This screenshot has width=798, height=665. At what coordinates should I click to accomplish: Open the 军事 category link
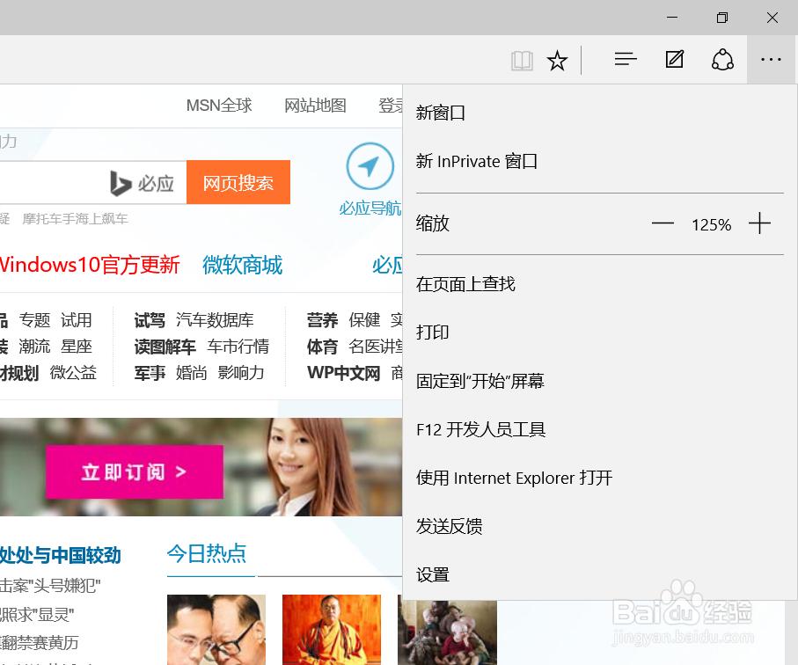click(150, 373)
